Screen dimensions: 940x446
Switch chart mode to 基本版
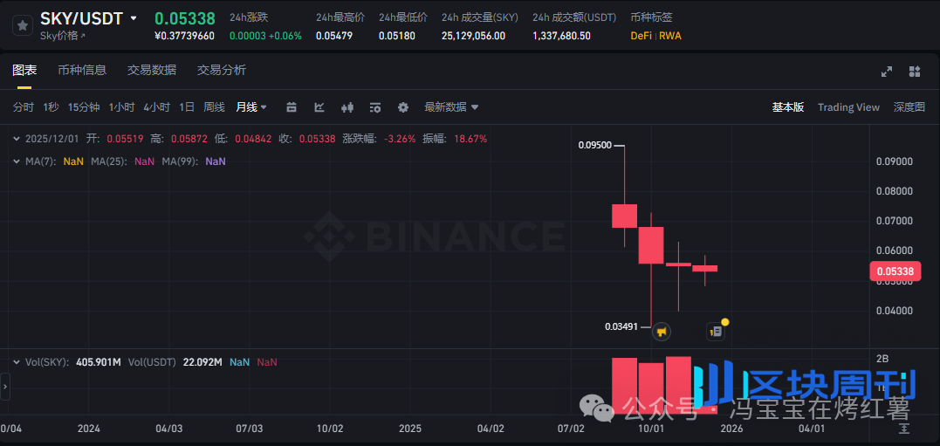(x=787, y=107)
